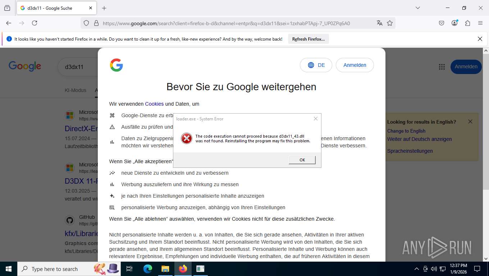Open the loader app taskbar icon

click(x=200, y=269)
